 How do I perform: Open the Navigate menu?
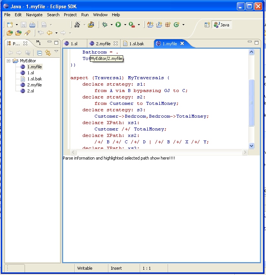[34, 15]
